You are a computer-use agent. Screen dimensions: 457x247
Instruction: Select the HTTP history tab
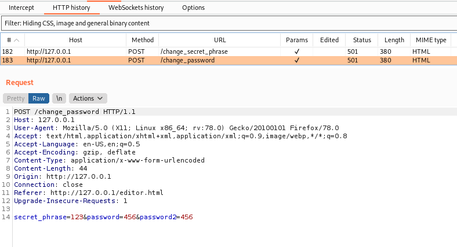pos(71,8)
